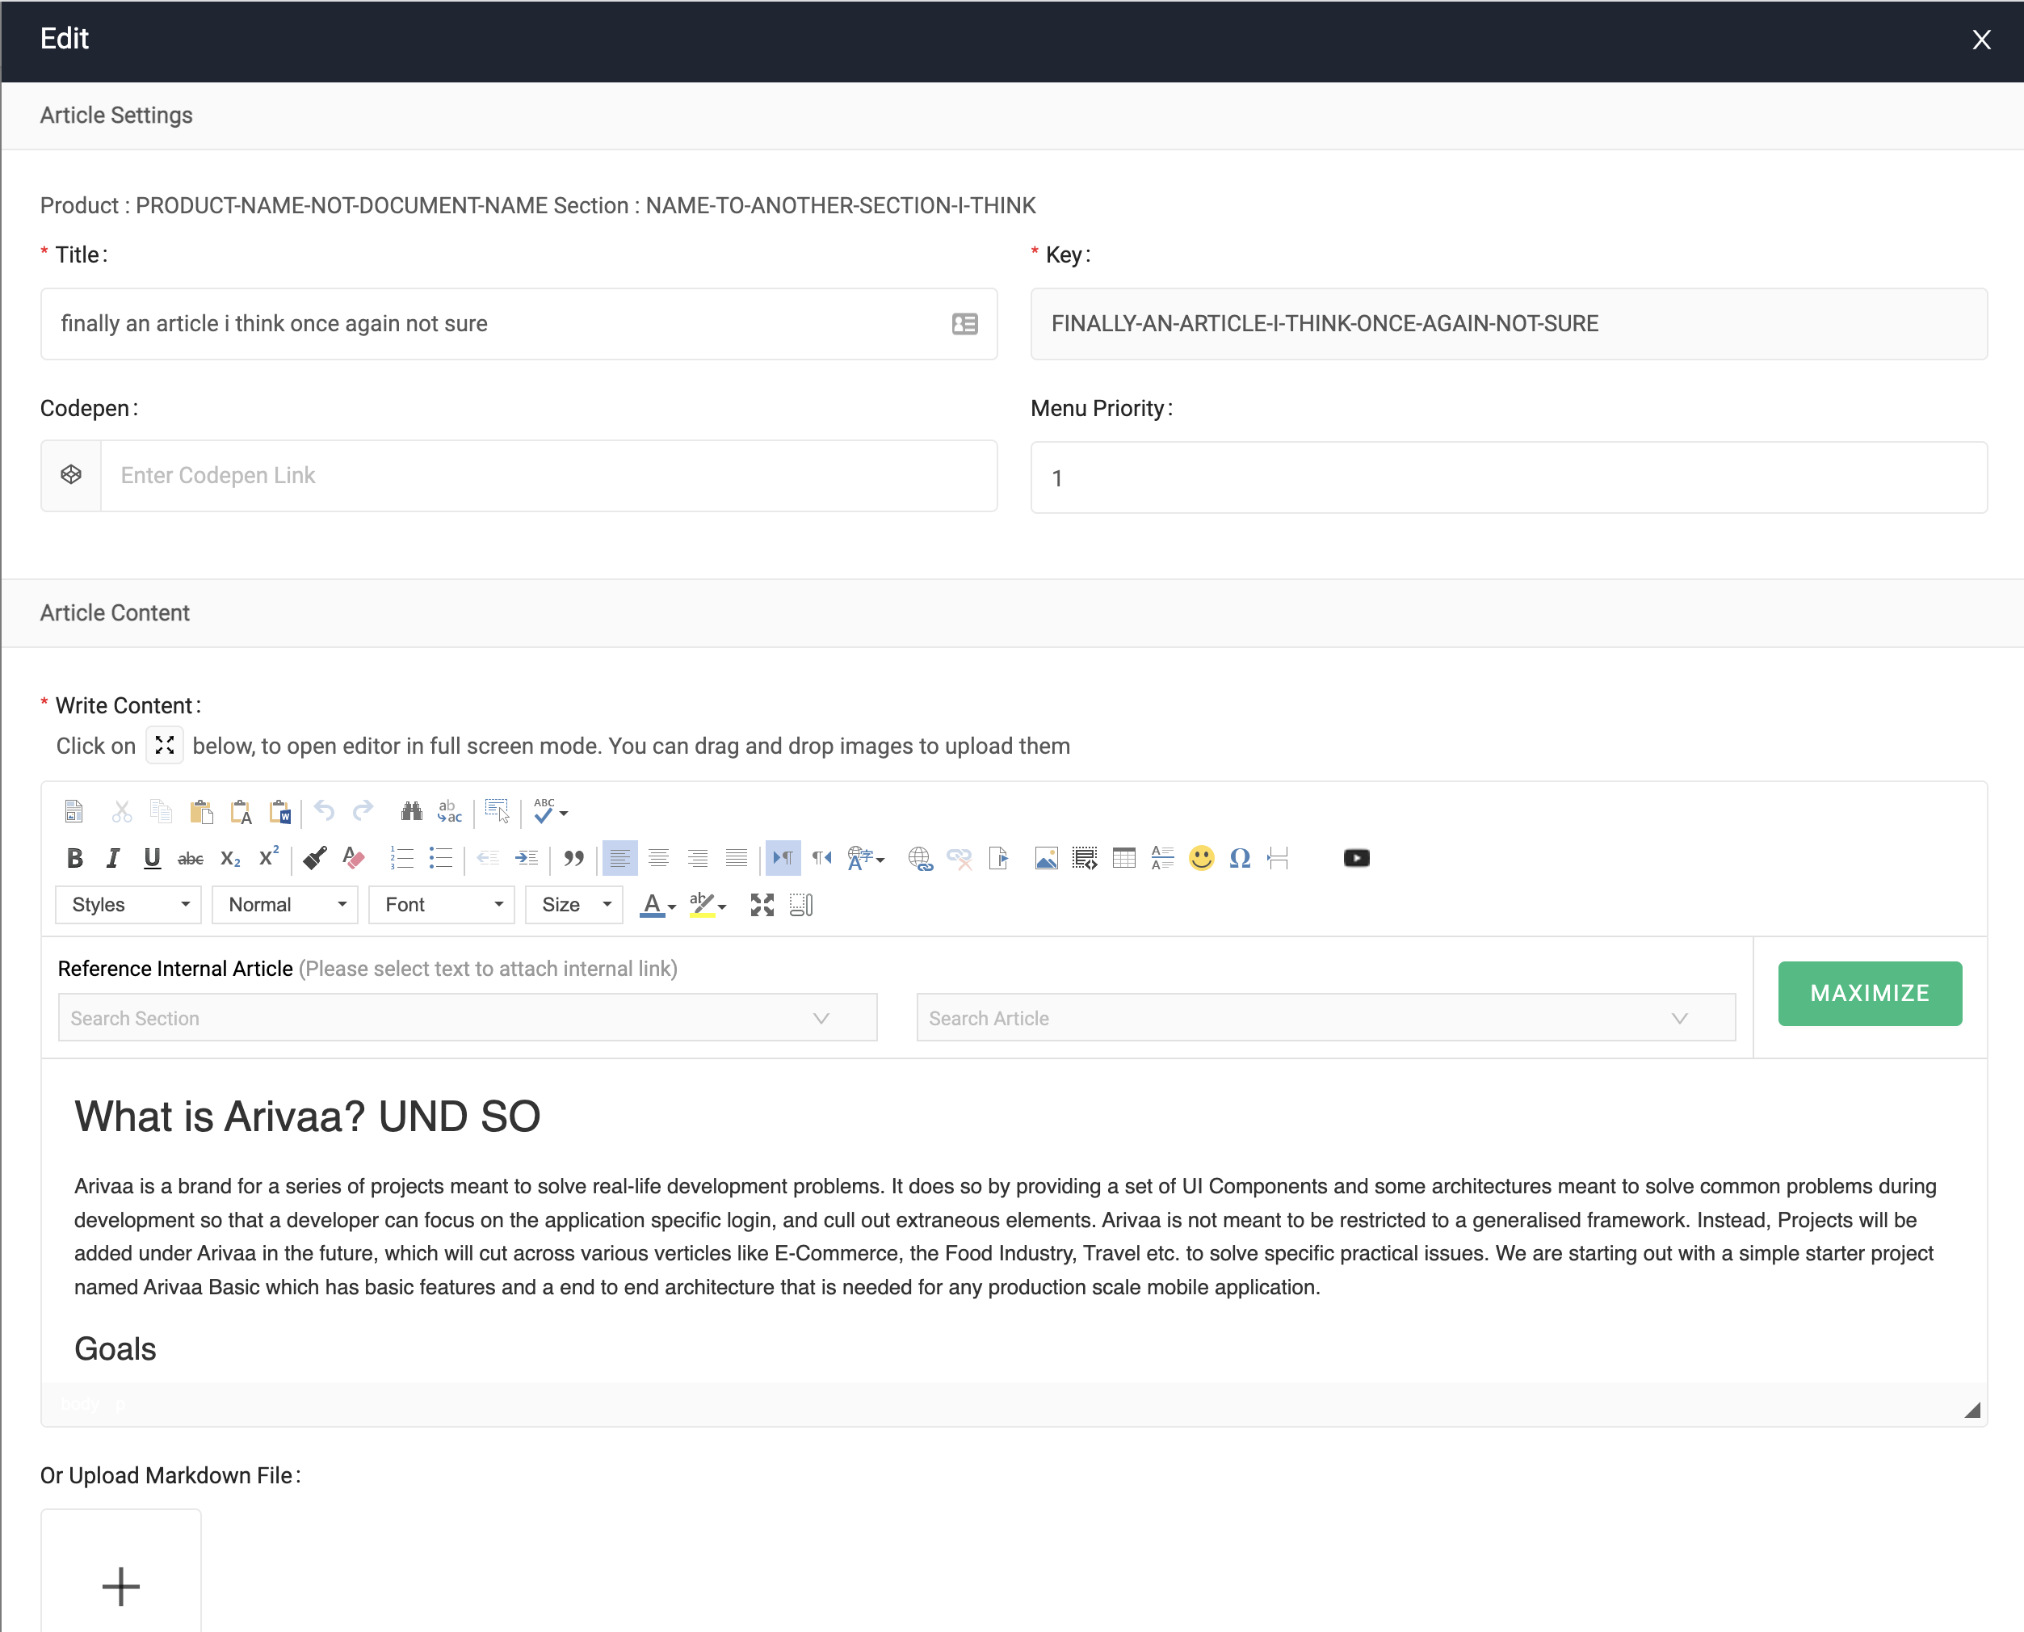The width and height of the screenshot is (2024, 1632).
Task: Click the Insert Horizontal Line icon
Action: [1162, 857]
